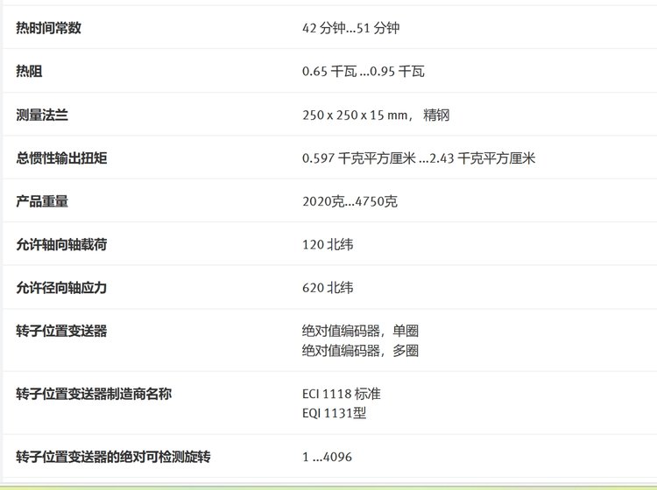The width and height of the screenshot is (657, 490).
Task: Select the 绝对值编码器，单圈 text
Action: 360,332
